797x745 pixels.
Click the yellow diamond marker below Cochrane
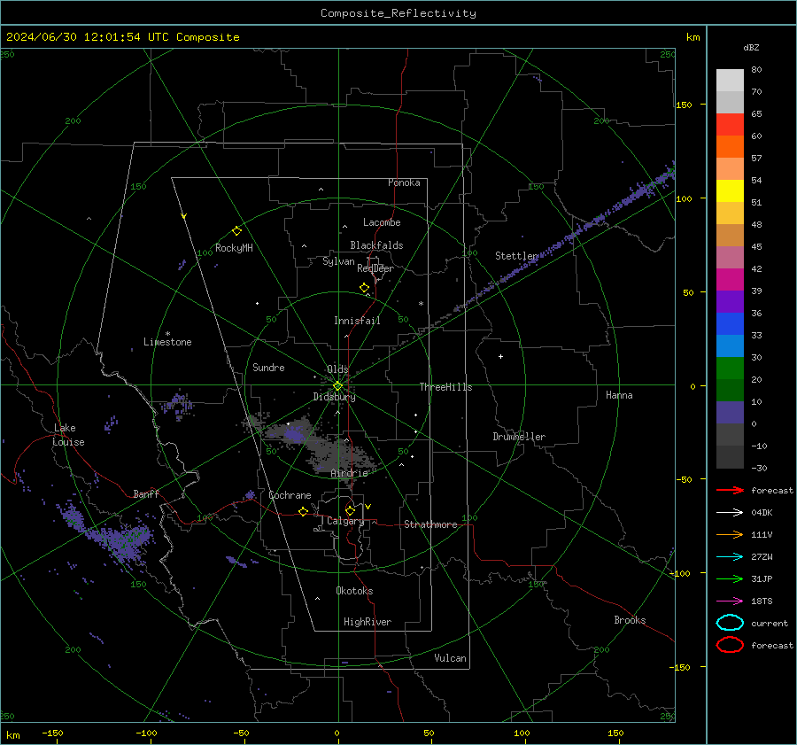pyautogui.click(x=304, y=511)
